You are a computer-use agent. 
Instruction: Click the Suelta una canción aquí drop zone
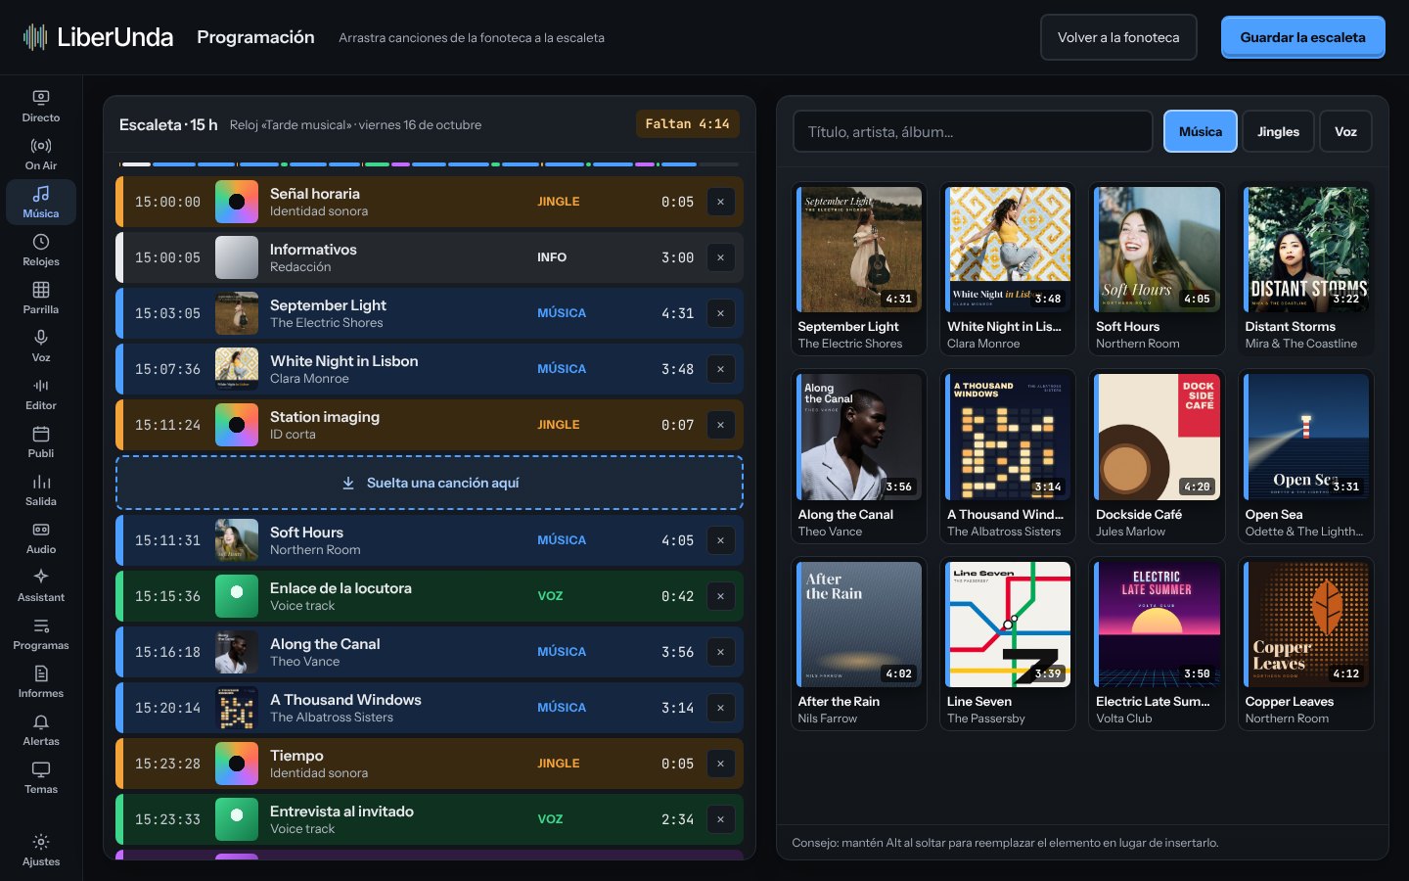(x=430, y=483)
